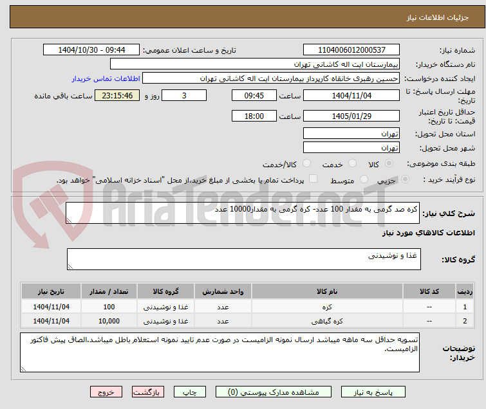This screenshot has height=409, width=486.
Task: Click the remaining days field showing 3
Action: click(184, 95)
